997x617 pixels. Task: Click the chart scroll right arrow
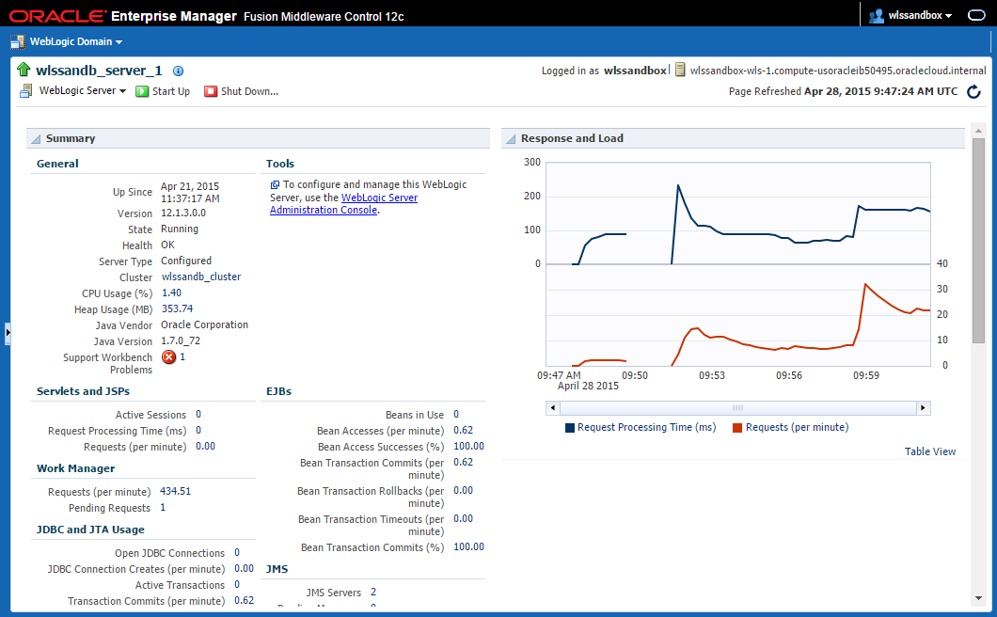[x=924, y=408]
